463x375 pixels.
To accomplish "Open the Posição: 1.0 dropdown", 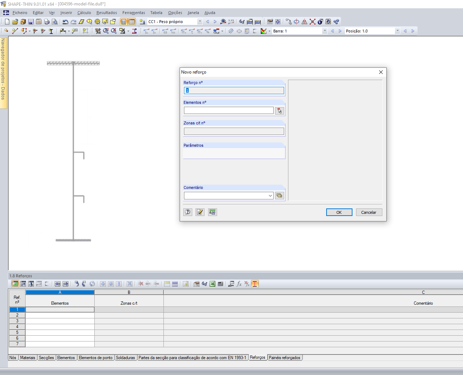I will click(x=397, y=31).
